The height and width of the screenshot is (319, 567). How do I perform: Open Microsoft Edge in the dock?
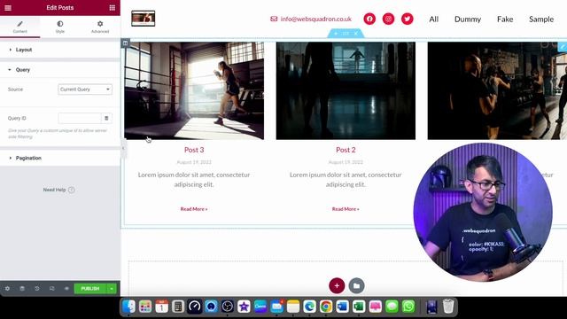coord(309,307)
